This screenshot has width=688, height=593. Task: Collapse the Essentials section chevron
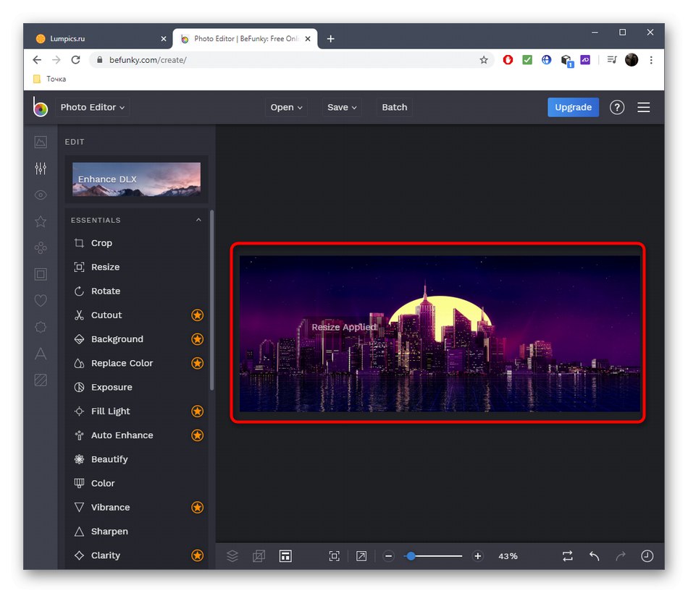198,220
